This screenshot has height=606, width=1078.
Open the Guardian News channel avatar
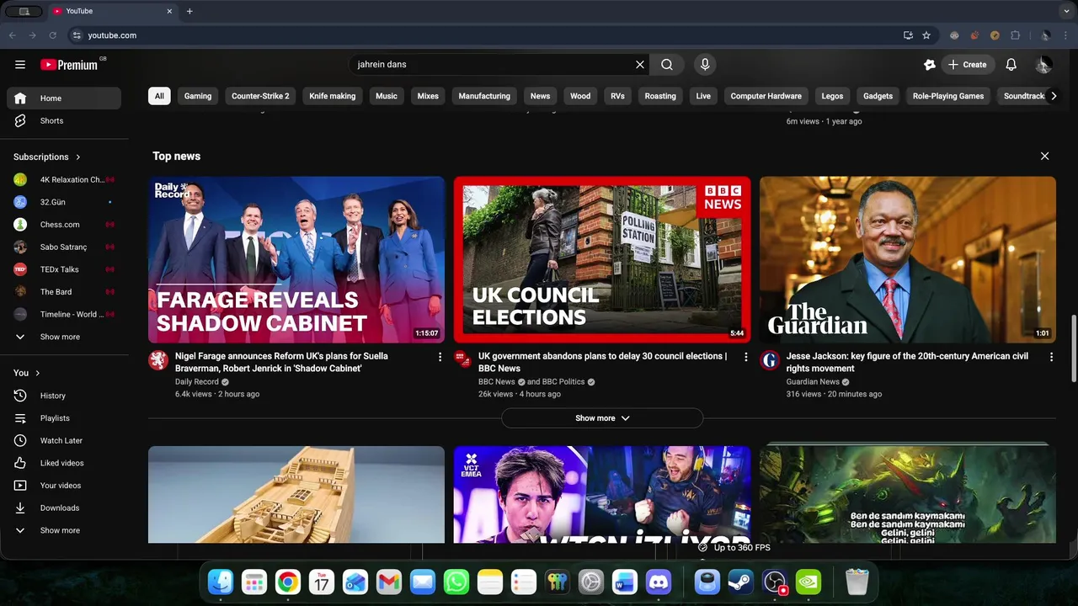pyautogui.click(x=770, y=360)
